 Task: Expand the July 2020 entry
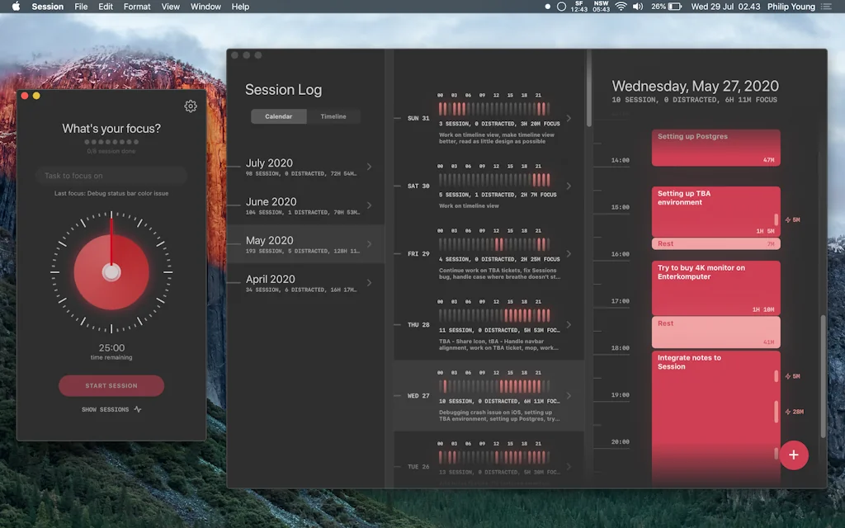click(x=370, y=167)
